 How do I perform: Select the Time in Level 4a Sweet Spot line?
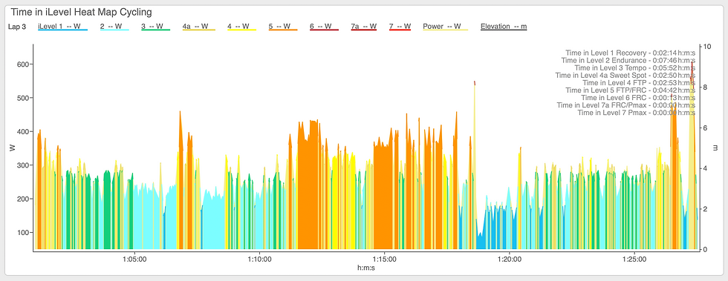point(625,75)
